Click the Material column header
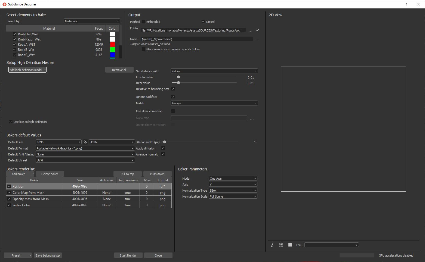The height and width of the screenshot is (262, 425). (49, 29)
